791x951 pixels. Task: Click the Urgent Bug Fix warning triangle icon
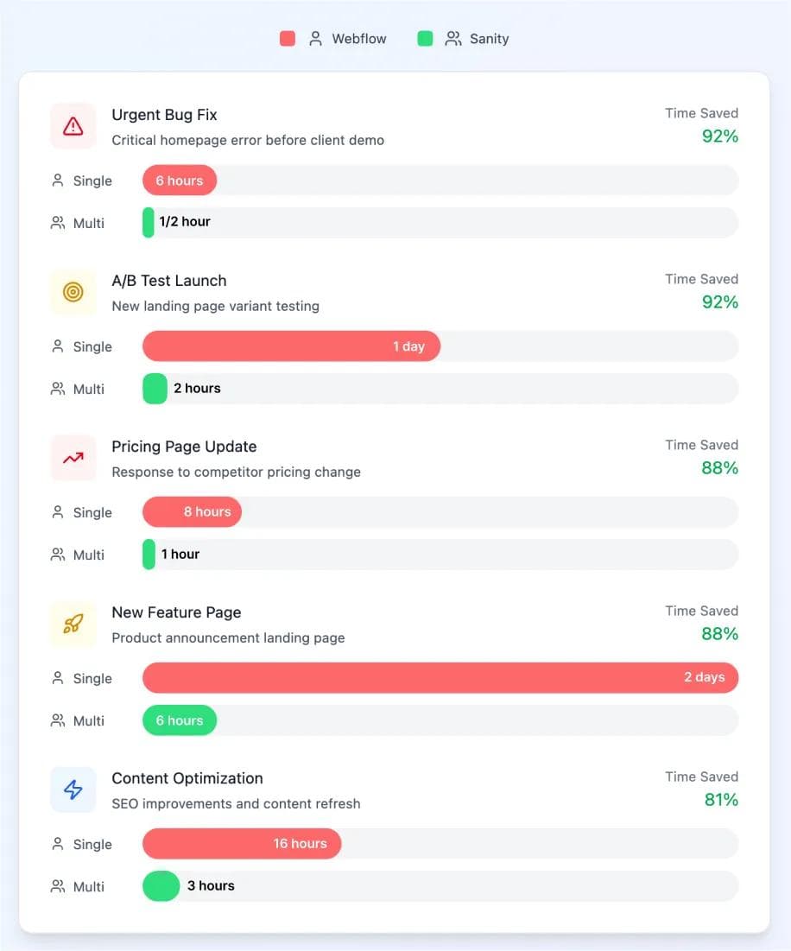click(73, 126)
